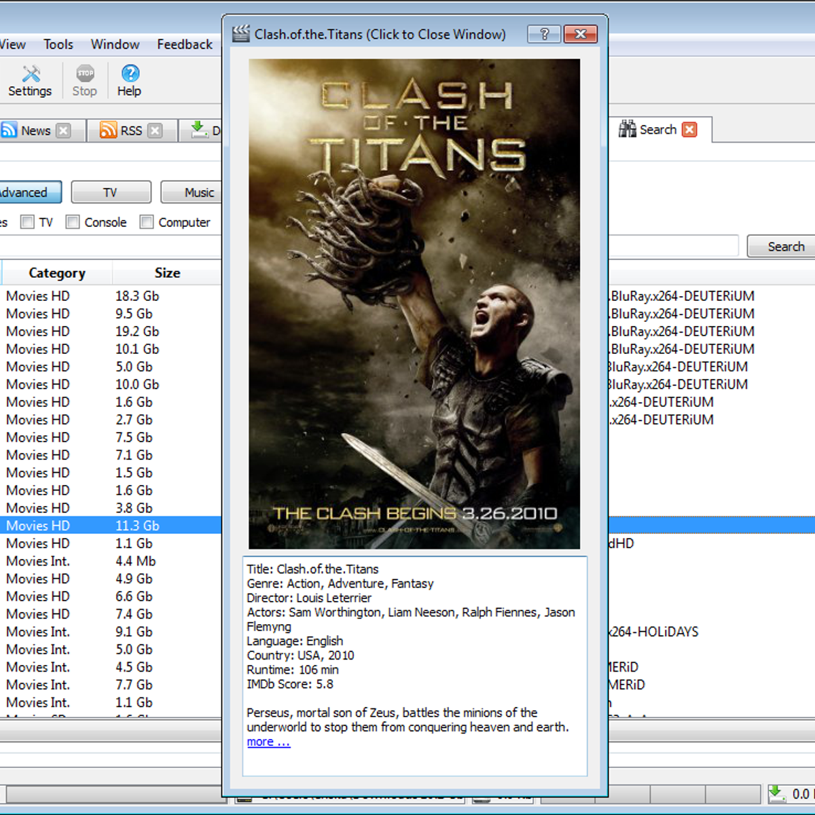Click the Music filter button
Screen dimensions: 815x815
[191, 192]
